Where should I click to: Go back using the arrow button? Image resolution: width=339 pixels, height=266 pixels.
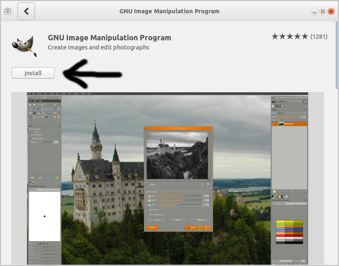tap(26, 11)
